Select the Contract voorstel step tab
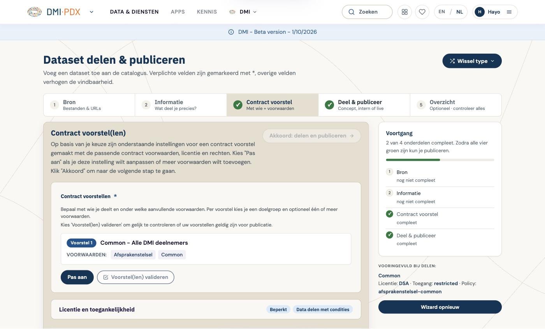The image size is (545, 329). tap(272, 105)
